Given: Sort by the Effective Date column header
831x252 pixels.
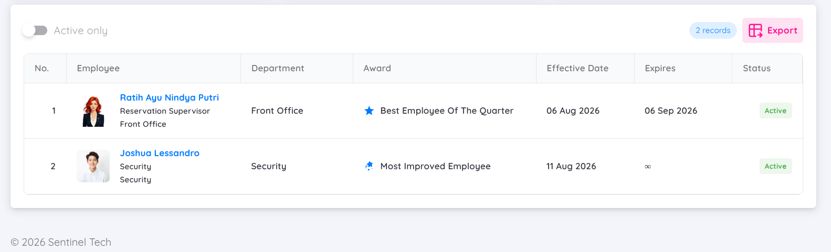Looking at the screenshot, I should [577, 68].
